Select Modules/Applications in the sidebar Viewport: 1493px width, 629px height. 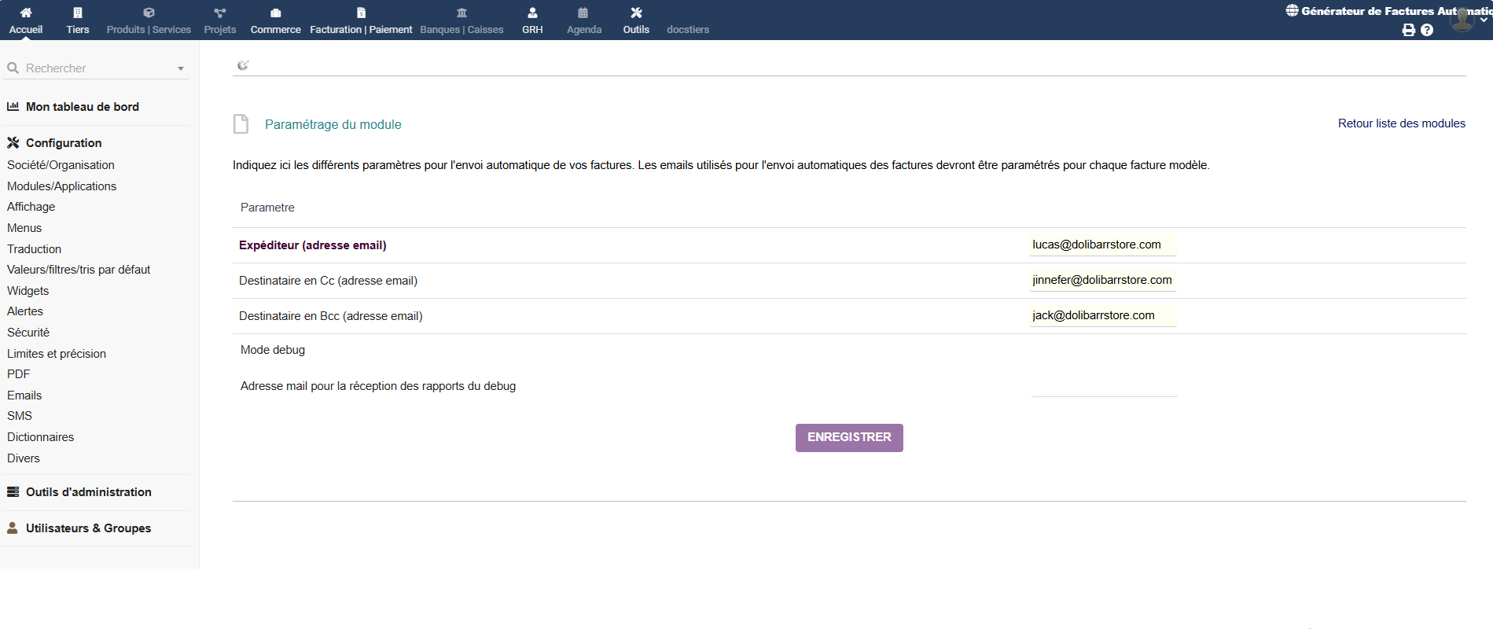61,186
